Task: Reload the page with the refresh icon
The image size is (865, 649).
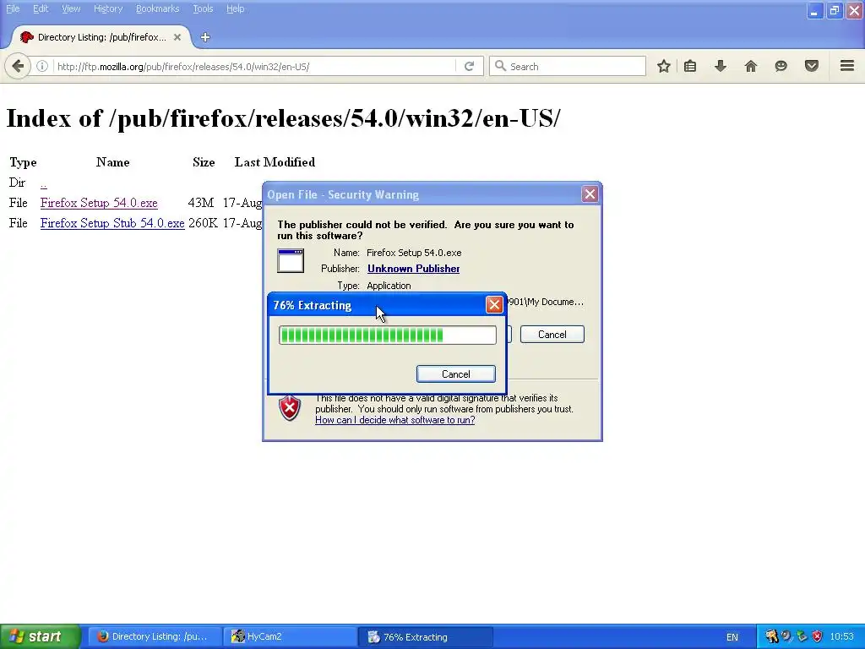Action: point(469,66)
